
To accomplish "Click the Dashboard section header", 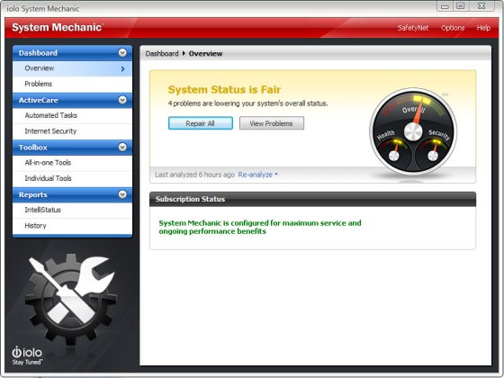I will [x=72, y=53].
